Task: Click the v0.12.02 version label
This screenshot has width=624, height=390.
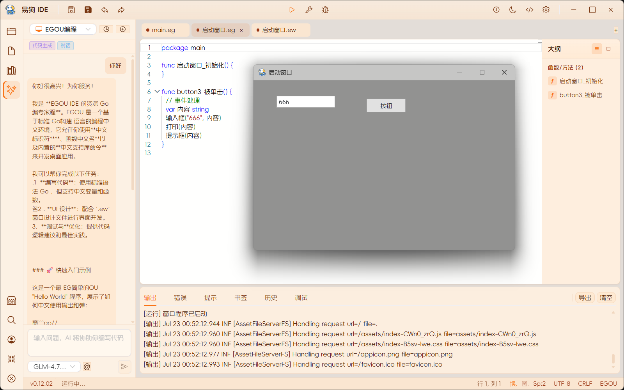Action: (x=41, y=384)
